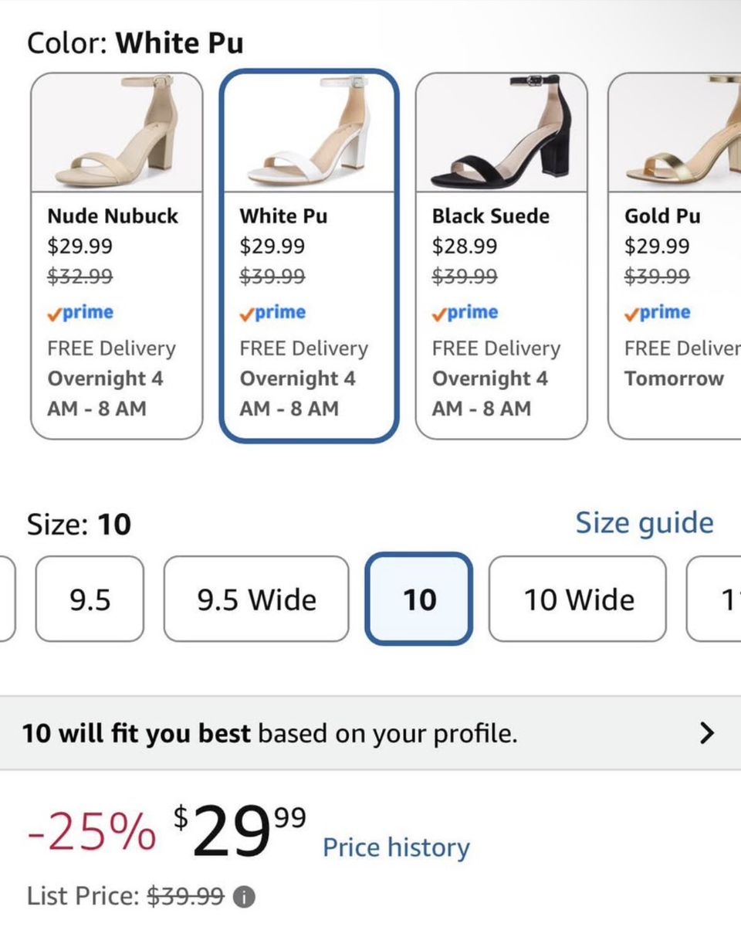Click the Black Suede $28.99 price
This screenshot has width=741, height=927.
pyautogui.click(x=465, y=246)
